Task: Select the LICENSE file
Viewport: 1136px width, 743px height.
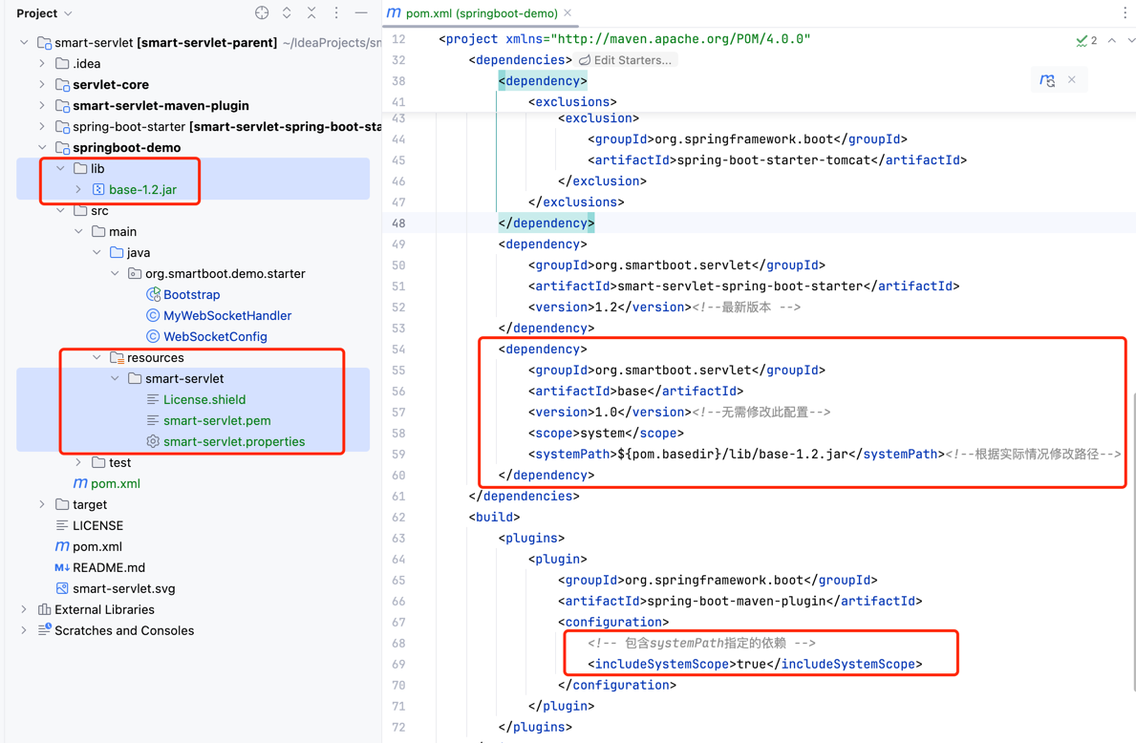Action: pos(97,526)
